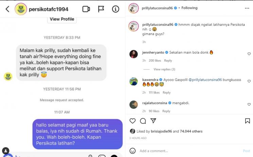Expand View replies (3) under jennheryanto
253x157 pixels.
point(164,69)
